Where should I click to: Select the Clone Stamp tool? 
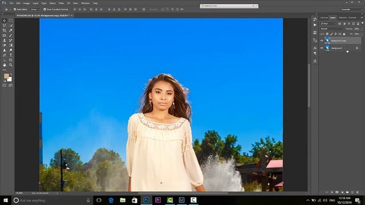point(4,40)
